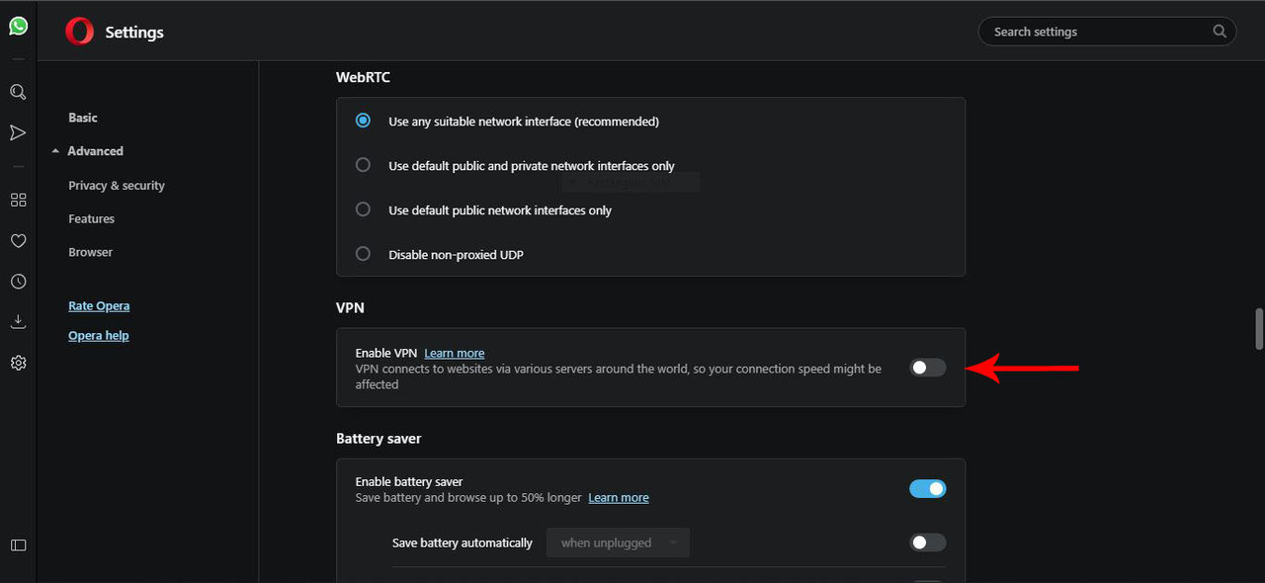Select default public and private network interfaces
The image size is (1265, 583).
(363, 165)
